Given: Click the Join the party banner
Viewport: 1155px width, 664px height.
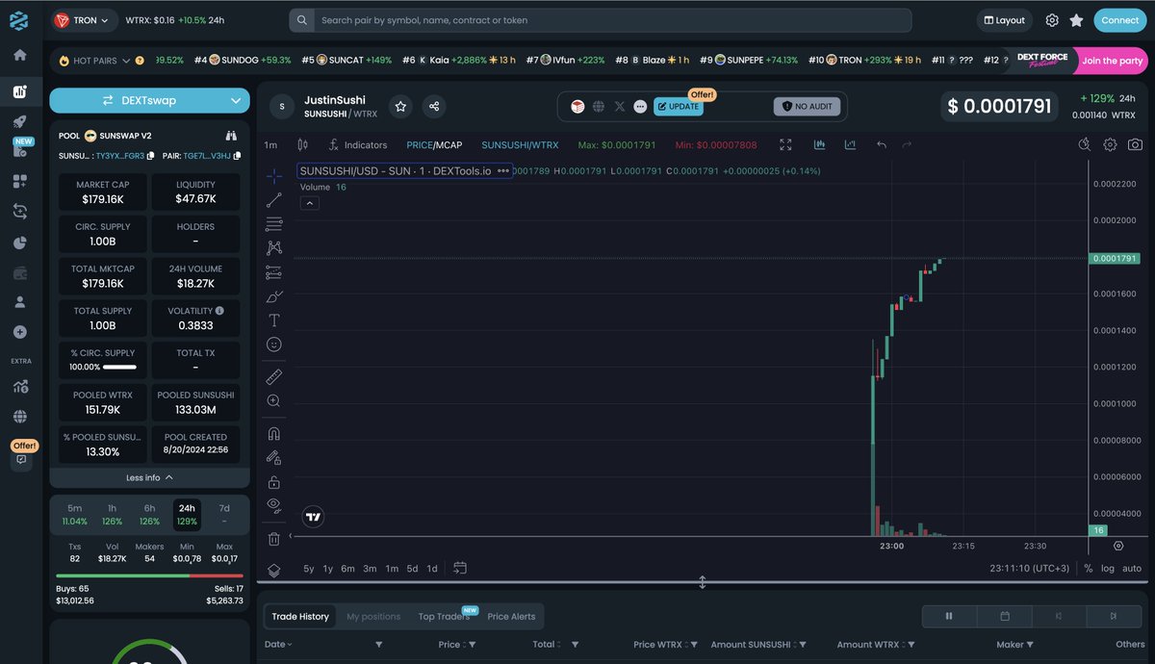Looking at the screenshot, I should tap(1112, 61).
